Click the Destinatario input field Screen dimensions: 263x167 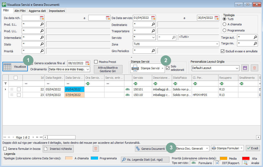(142, 24)
